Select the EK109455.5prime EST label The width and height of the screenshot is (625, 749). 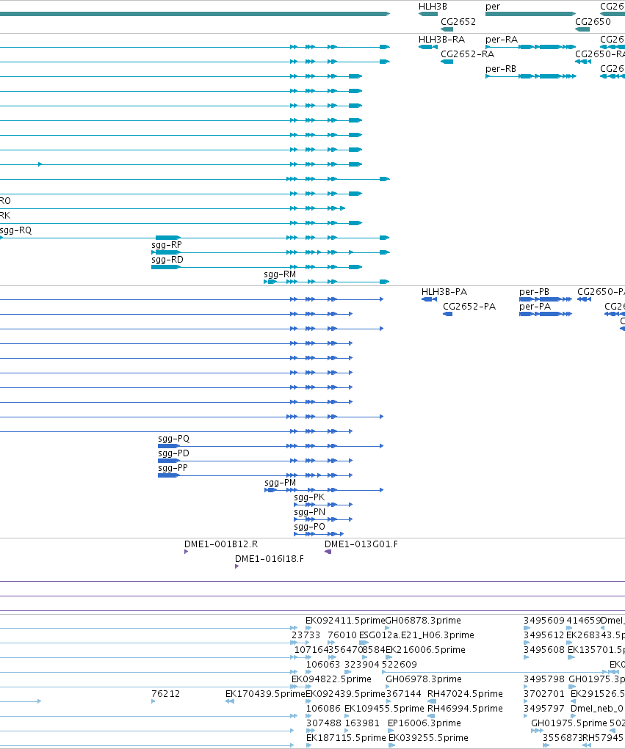click(x=384, y=709)
